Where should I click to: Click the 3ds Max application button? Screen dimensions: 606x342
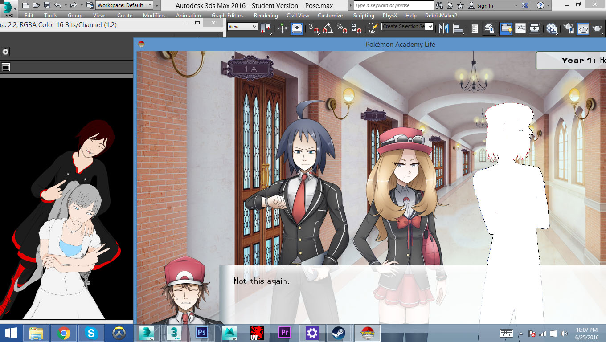[x=9, y=8]
